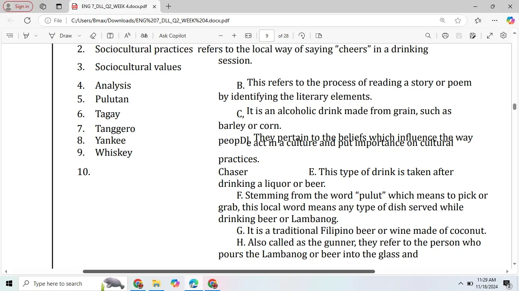The image size is (519, 291).
Task: Click the page number field showing 9
Action: [x=267, y=36]
